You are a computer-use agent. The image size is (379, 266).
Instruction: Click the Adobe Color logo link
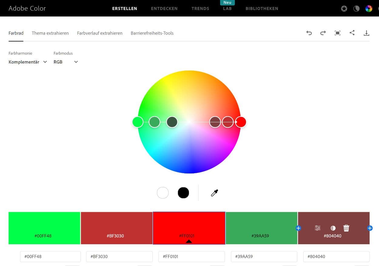click(27, 8)
